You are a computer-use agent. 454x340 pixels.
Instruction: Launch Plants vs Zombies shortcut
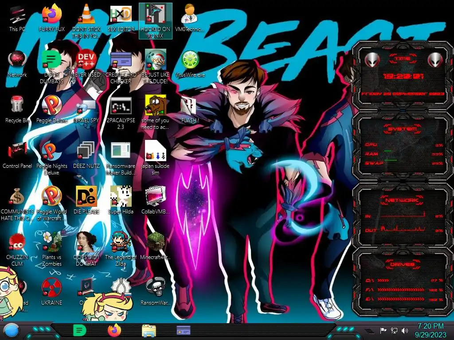(51, 249)
